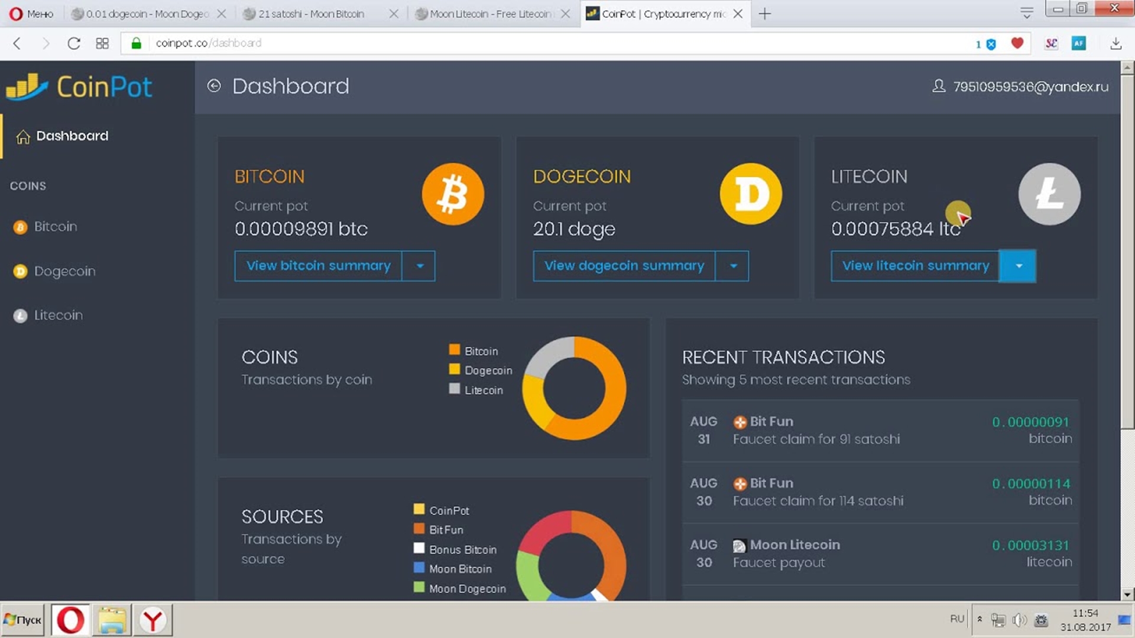The image size is (1135, 638).
Task: Expand the Dogecoin summary dropdown arrow
Action: coord(732,266)
